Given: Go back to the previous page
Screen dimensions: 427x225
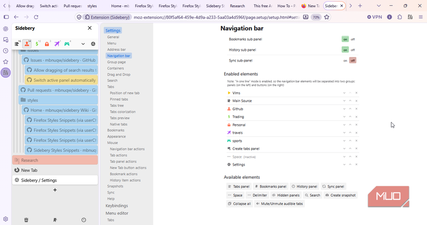Looking at the screenshot, I should 17,17.
